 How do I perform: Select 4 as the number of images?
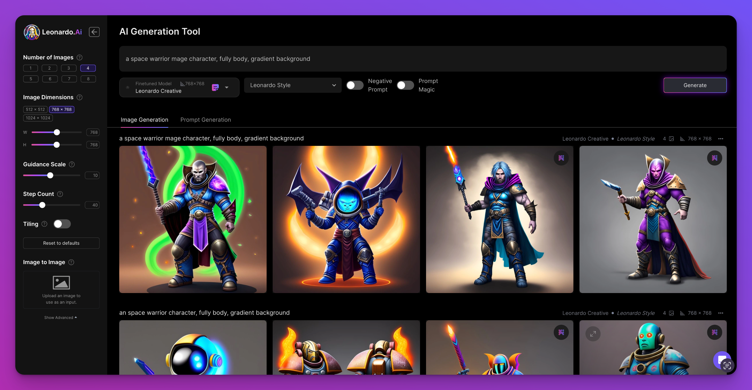88,68
